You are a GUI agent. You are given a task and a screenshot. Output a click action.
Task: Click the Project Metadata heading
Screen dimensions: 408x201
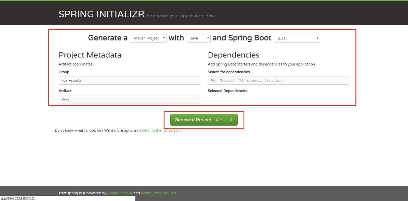tap(90, 55)
